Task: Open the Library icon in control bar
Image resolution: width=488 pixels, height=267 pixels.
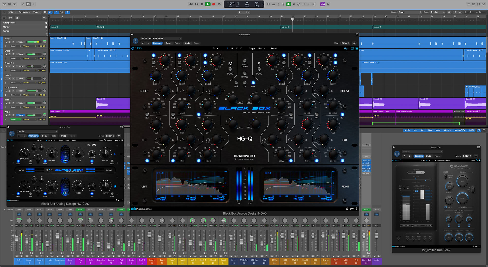Action: coord(4,4)
